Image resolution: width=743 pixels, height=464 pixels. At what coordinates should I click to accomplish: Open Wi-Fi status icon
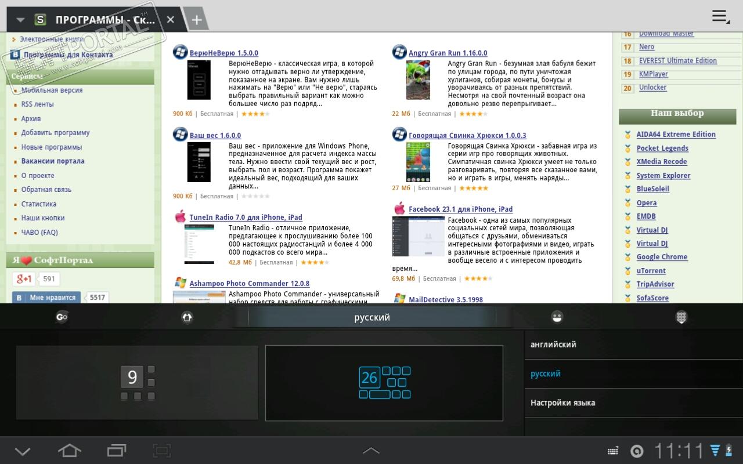(x=715, y=450)
